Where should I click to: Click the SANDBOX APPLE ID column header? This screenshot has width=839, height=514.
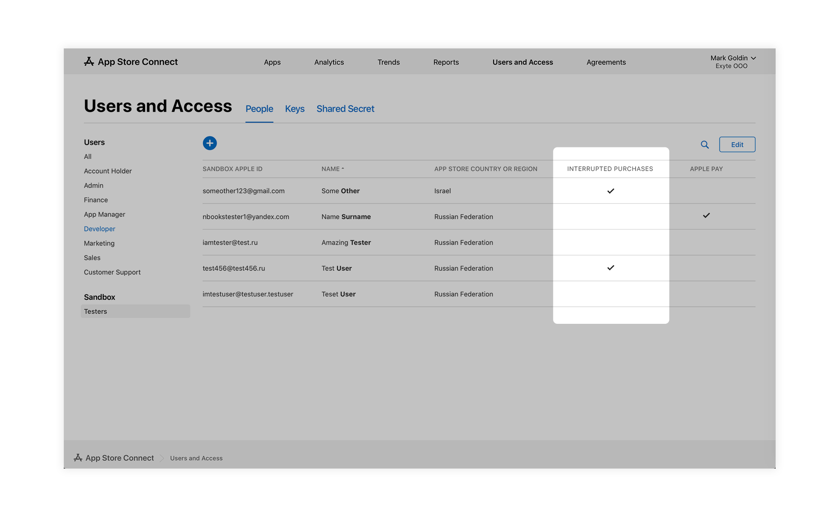coord(232,169)
